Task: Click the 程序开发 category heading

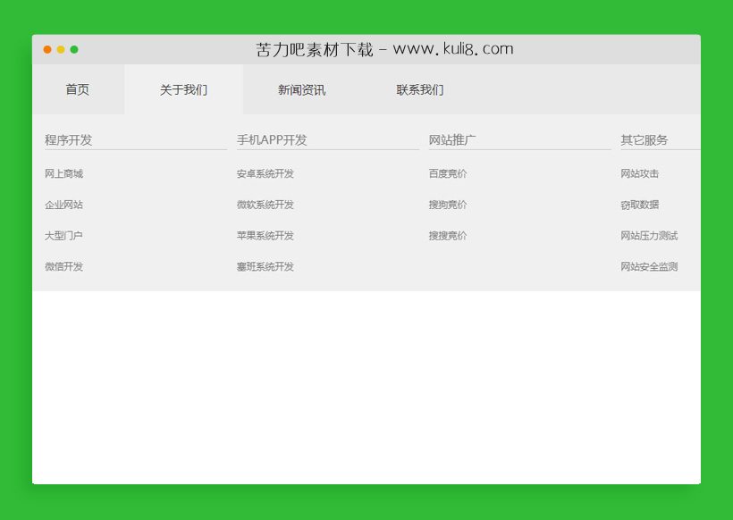Action: pyautogui.click(x=67, y=139)
